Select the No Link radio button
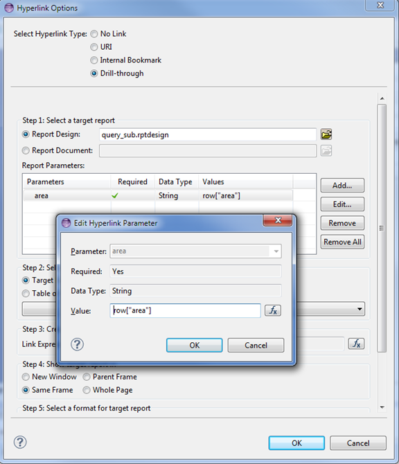 [94, 34]
